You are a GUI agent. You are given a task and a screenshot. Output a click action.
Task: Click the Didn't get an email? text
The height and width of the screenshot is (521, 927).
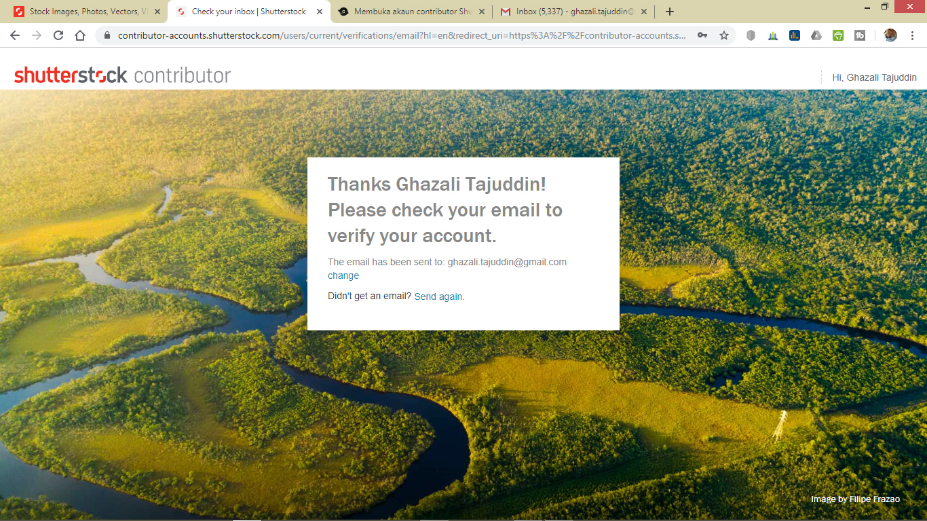coord(369,296)
